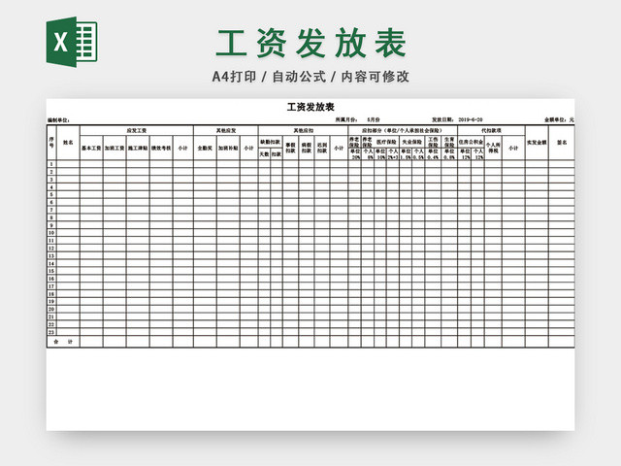This screenshot has width=621, height=466.
Task: Select the 5月份 month value
Action: point(374,119)
